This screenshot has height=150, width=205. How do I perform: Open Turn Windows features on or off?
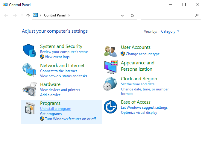tap(70, 119)
